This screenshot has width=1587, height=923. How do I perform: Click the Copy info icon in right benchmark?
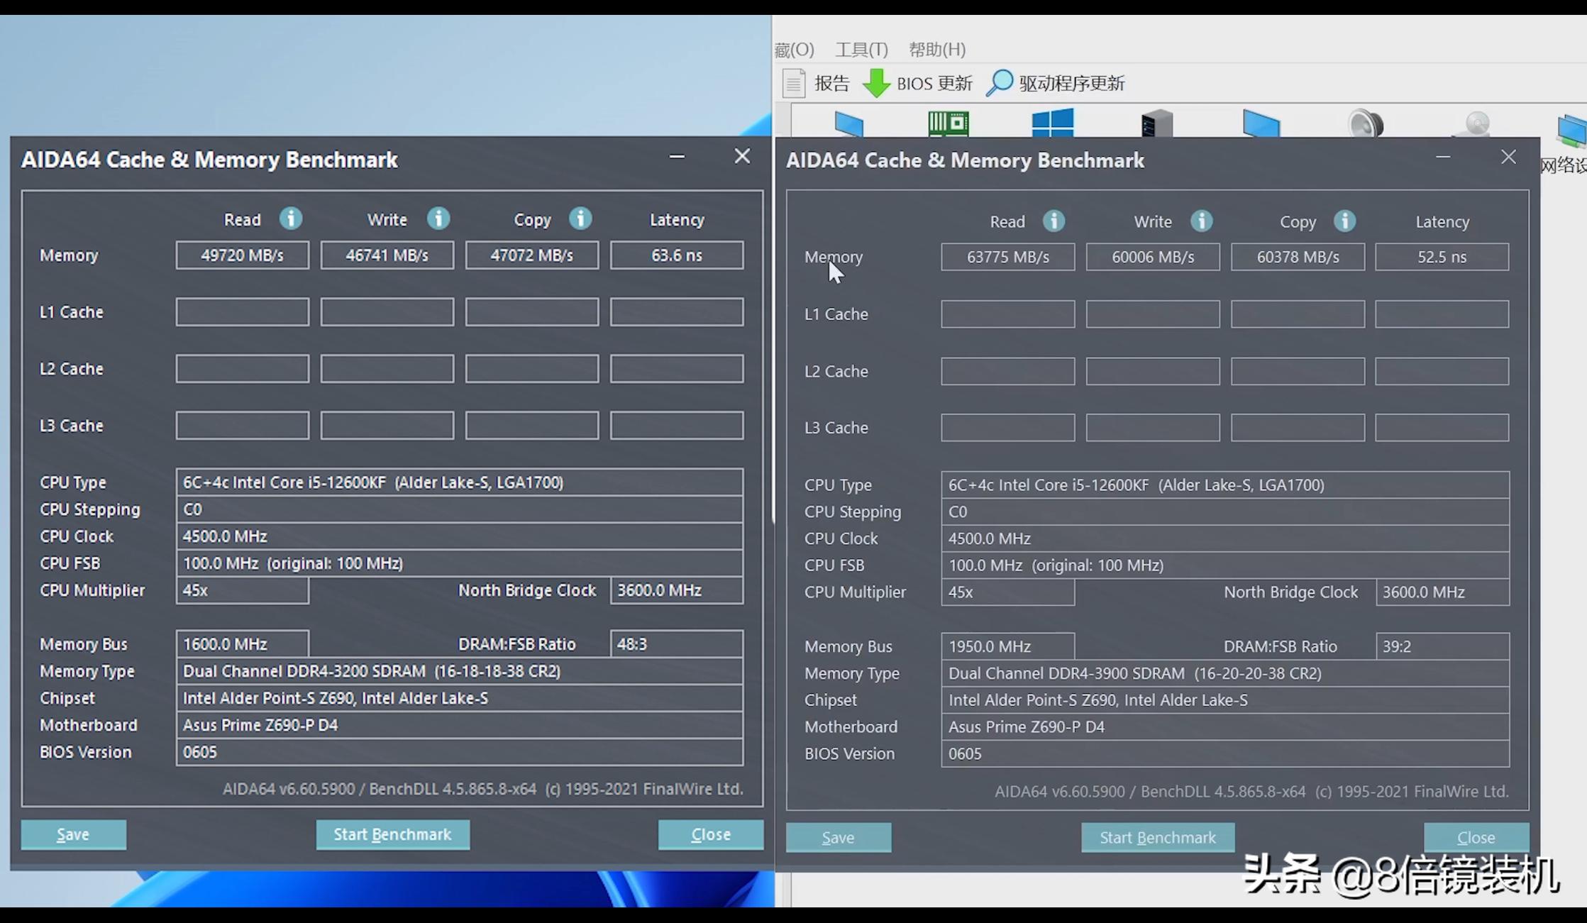pos(1344,221)
